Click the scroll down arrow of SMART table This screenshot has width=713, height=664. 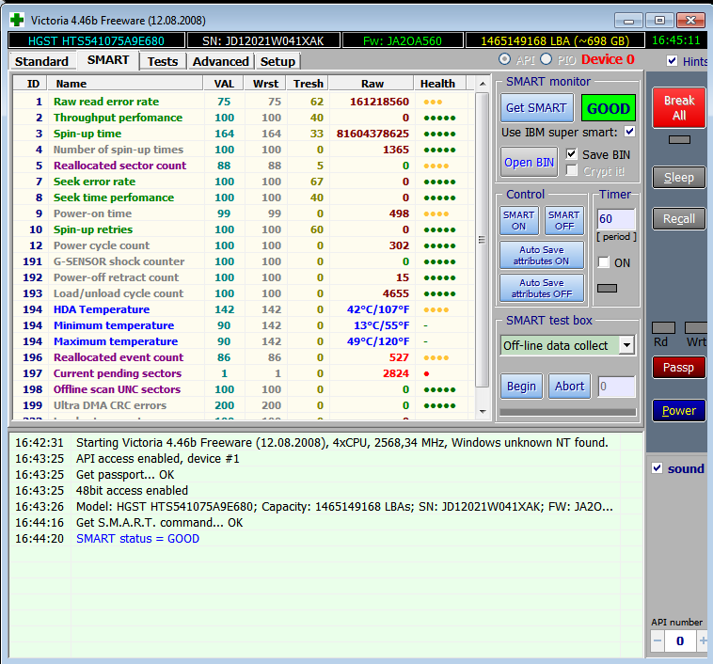point(483,412)
